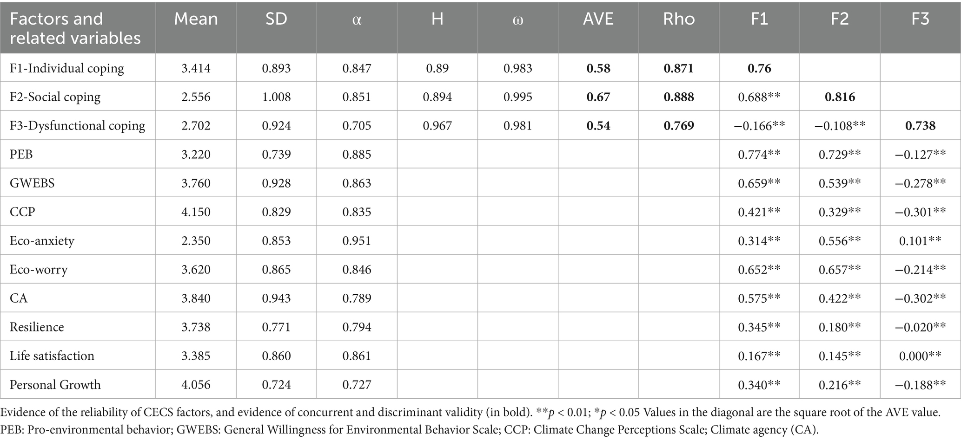Select the 'Life satisfaction' row label
The width and height of the screenshot is (961, 440).
pyautogui.click(x=52, y=356)
